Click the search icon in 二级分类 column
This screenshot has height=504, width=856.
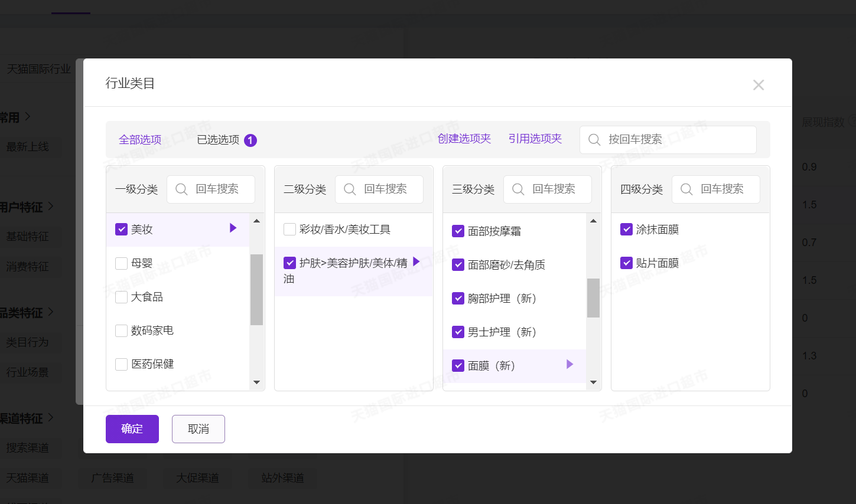[350, 189]
